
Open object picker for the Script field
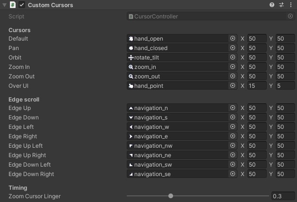coord(290,16)
